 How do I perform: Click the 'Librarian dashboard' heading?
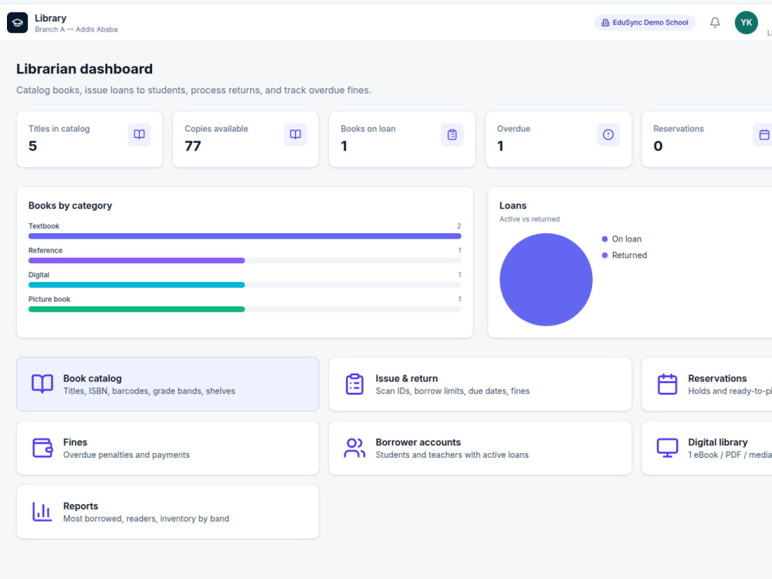84,69
